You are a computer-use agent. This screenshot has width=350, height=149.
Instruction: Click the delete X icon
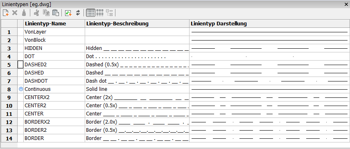click(15, 13)
